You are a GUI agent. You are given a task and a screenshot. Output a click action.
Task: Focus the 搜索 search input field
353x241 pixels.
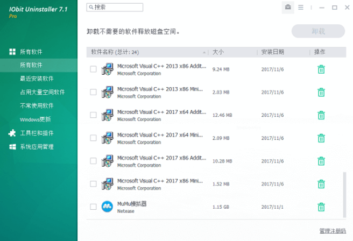tap(115, 7)
